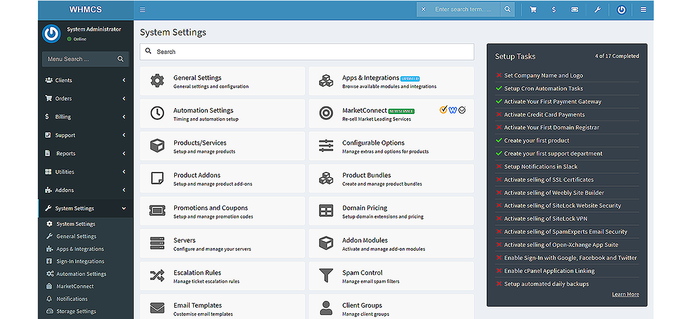Viewport: 691px width, 319px height.
Task: Click the wrench setup icon in the top bar
Action: pos(598,9)
